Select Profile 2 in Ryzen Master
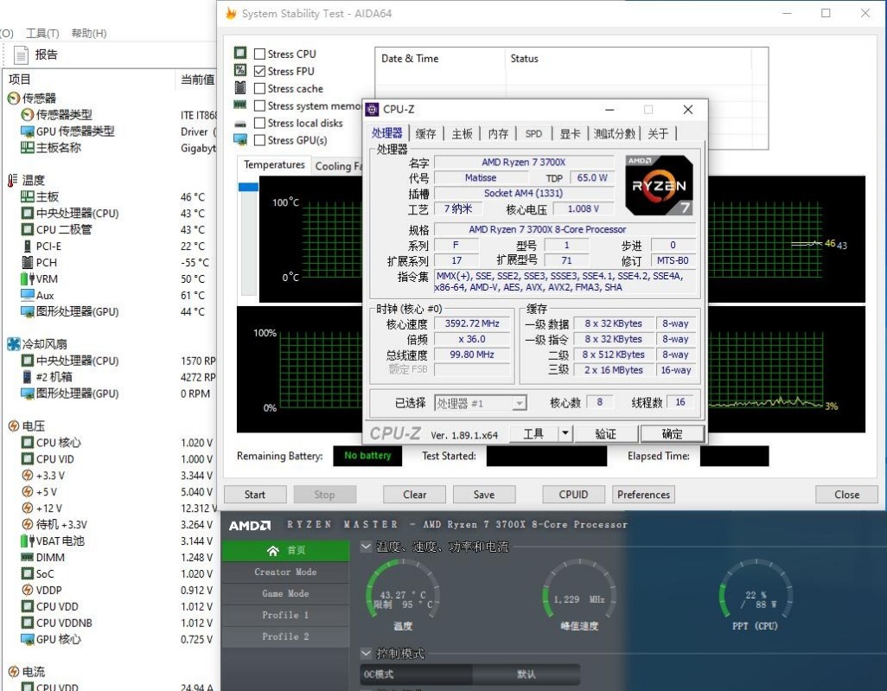 pyautogui.click(x=285, y=637)
